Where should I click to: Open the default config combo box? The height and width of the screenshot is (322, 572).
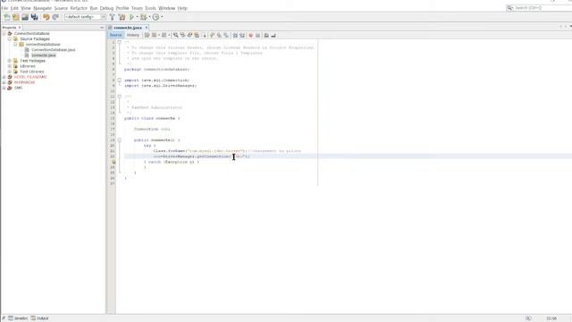pyautogui.click(x=86, y=17)
